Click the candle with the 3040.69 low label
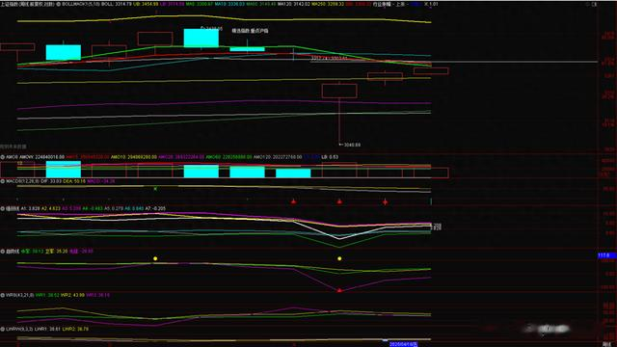The image size is (617, 347). (339, 91)
